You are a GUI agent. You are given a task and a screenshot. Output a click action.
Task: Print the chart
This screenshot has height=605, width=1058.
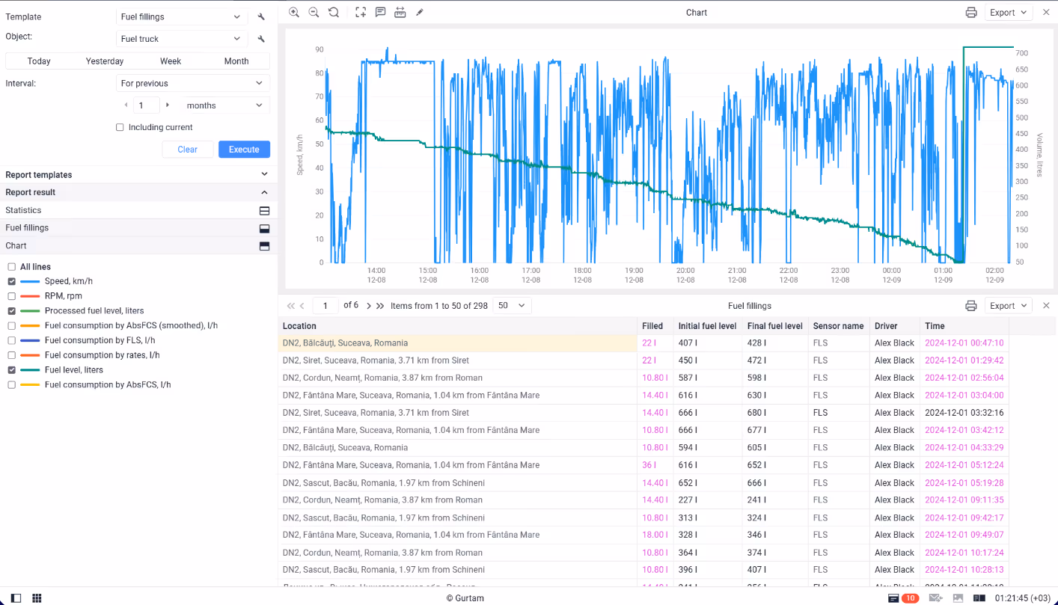pos(971,13)
